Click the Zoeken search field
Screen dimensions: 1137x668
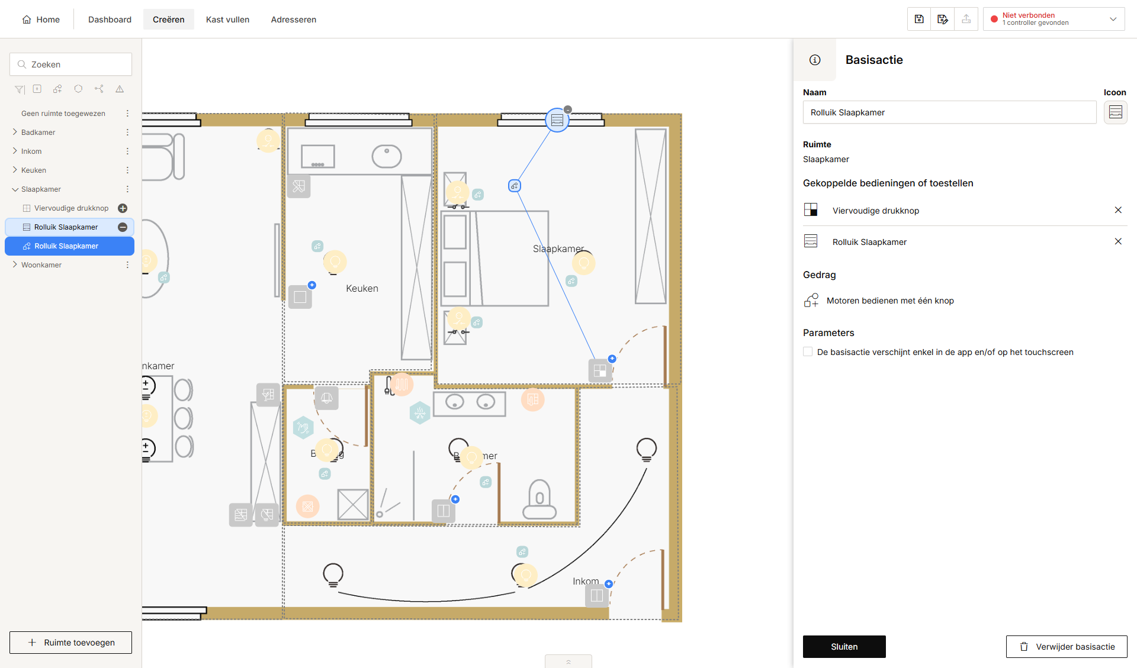click(70, 64)
